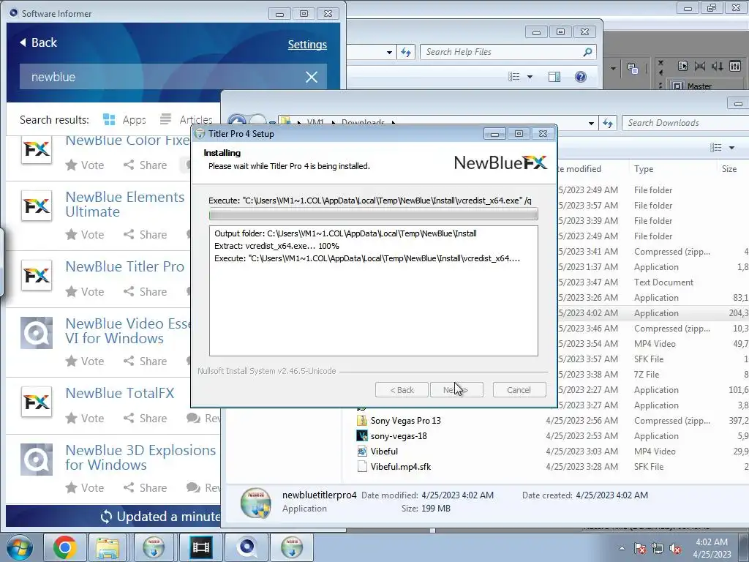Viewport: 749px width, 562px height.
Task: Open NewBlue TotalFX result
Action: tap(120, 393)
